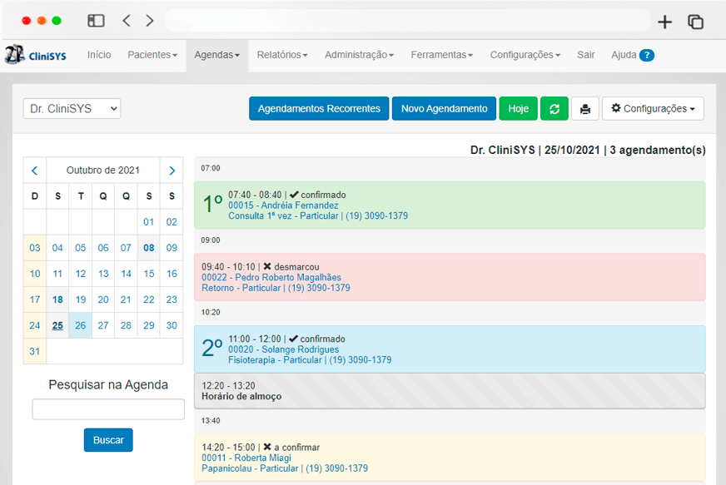The height and width of the screenshot is (485, 726).
Task: Select the 07:00 empty time slot
Action: coord(450,168)
